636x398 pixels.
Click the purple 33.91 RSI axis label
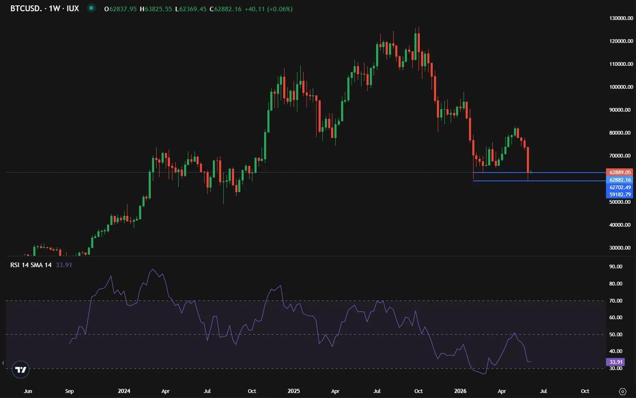pos(615,362)
